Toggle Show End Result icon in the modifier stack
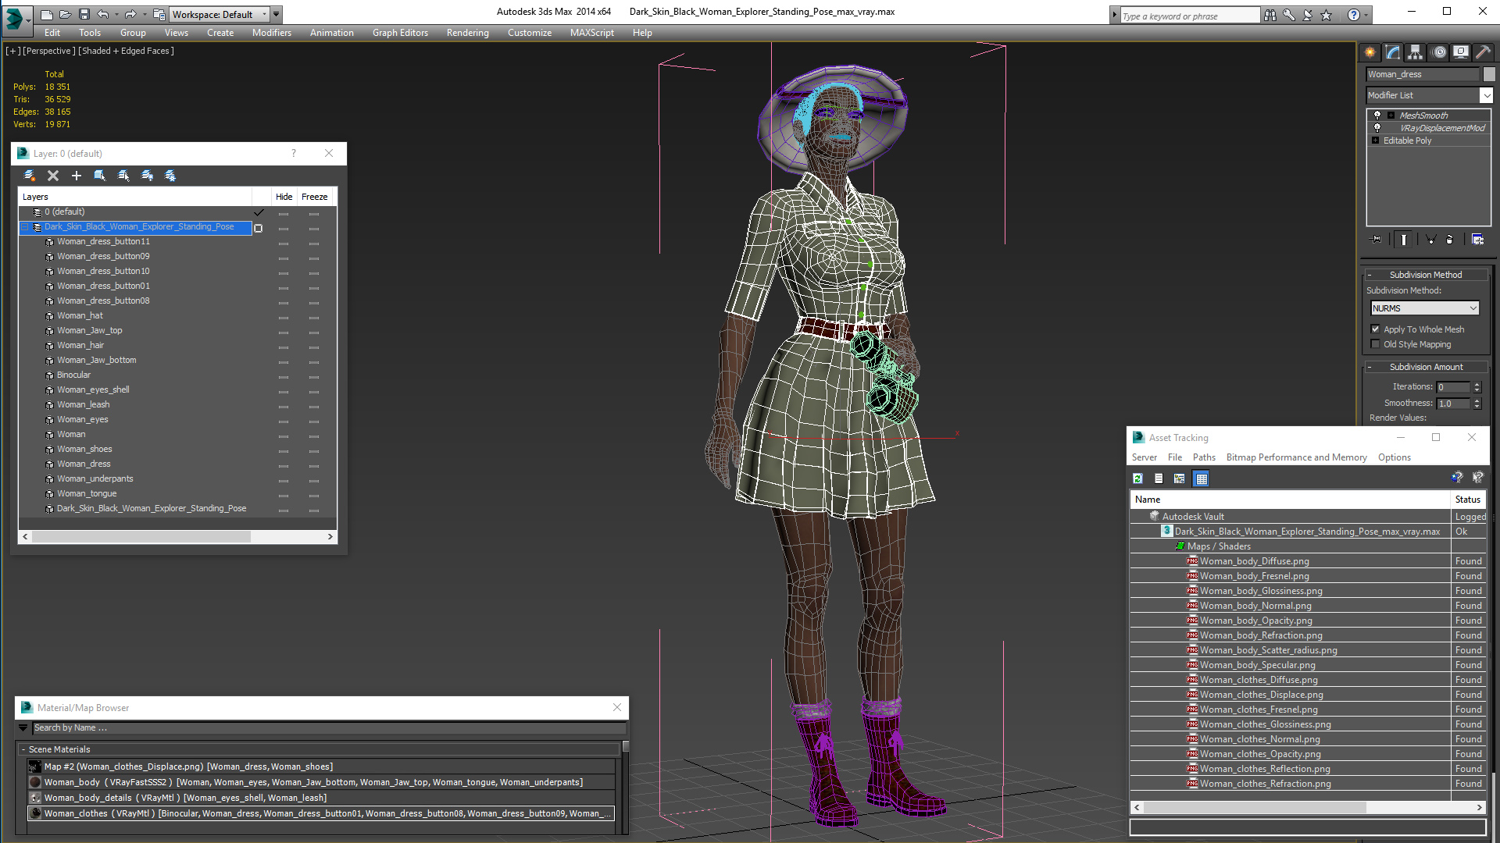Viewport: 1500px width, 843px height. 1404,240
